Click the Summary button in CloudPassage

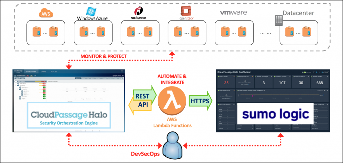78,79
